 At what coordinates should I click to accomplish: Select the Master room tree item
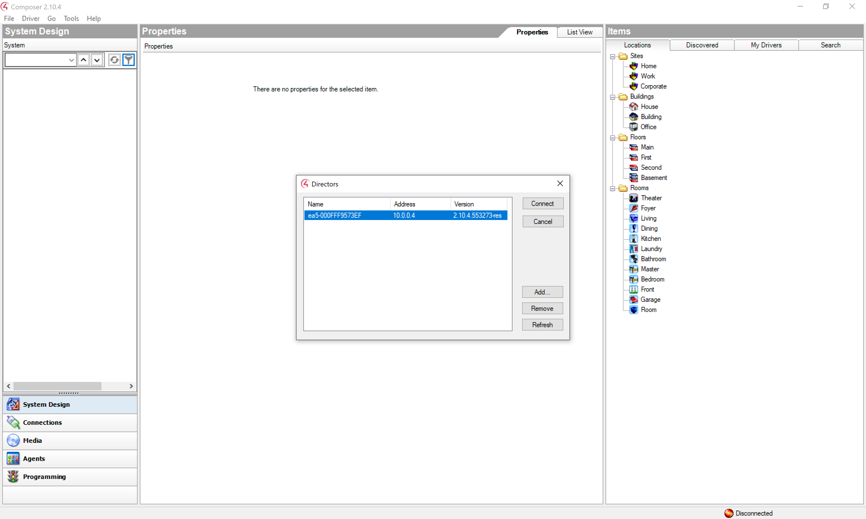coord(650,269)
